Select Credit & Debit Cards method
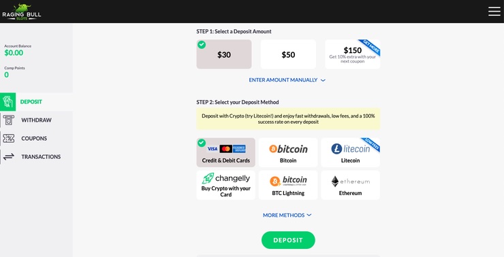504x257 pixels. (x=225, y=153)
